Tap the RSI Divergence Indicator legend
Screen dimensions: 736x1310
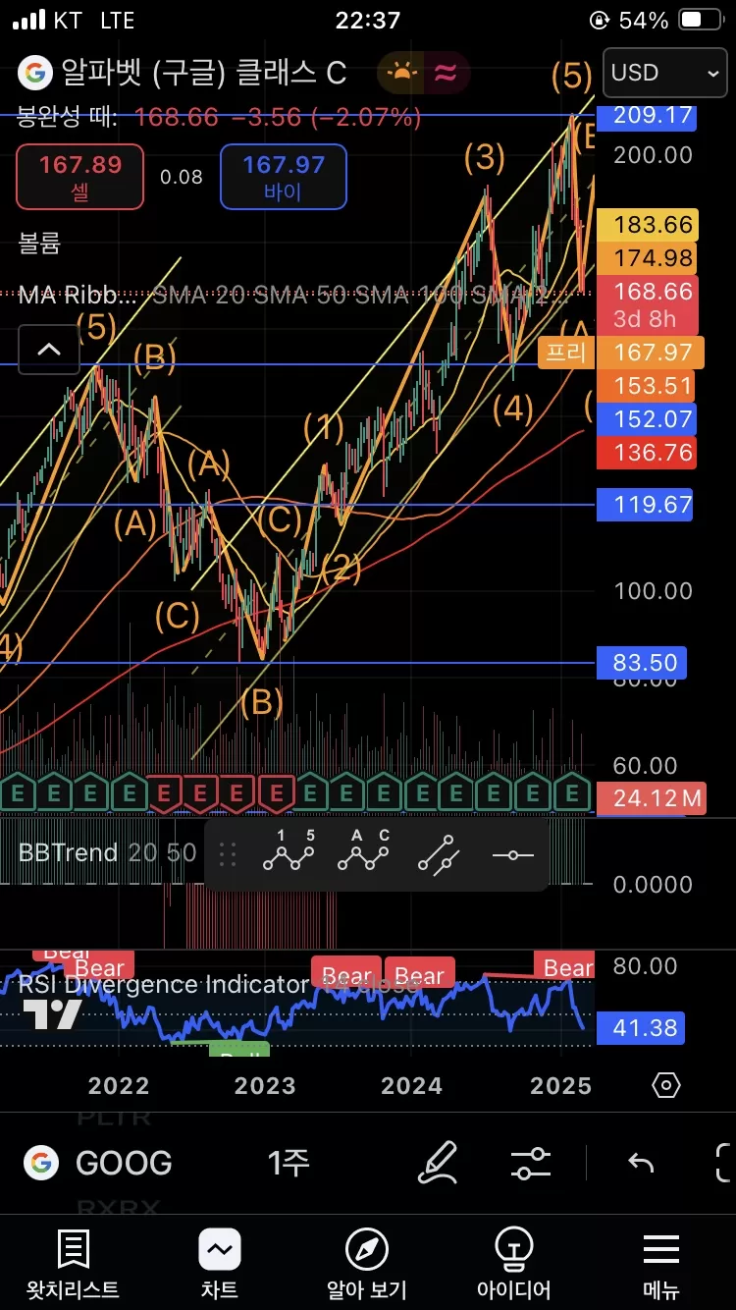(x=164, y=985)
